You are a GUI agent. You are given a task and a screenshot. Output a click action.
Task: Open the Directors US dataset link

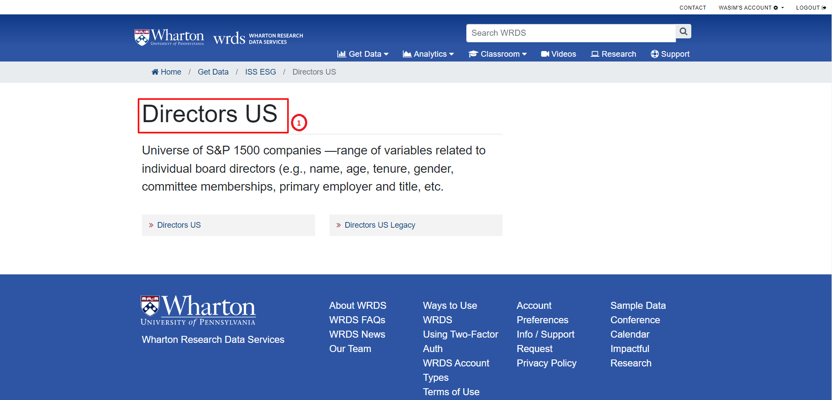pos(179,225)
